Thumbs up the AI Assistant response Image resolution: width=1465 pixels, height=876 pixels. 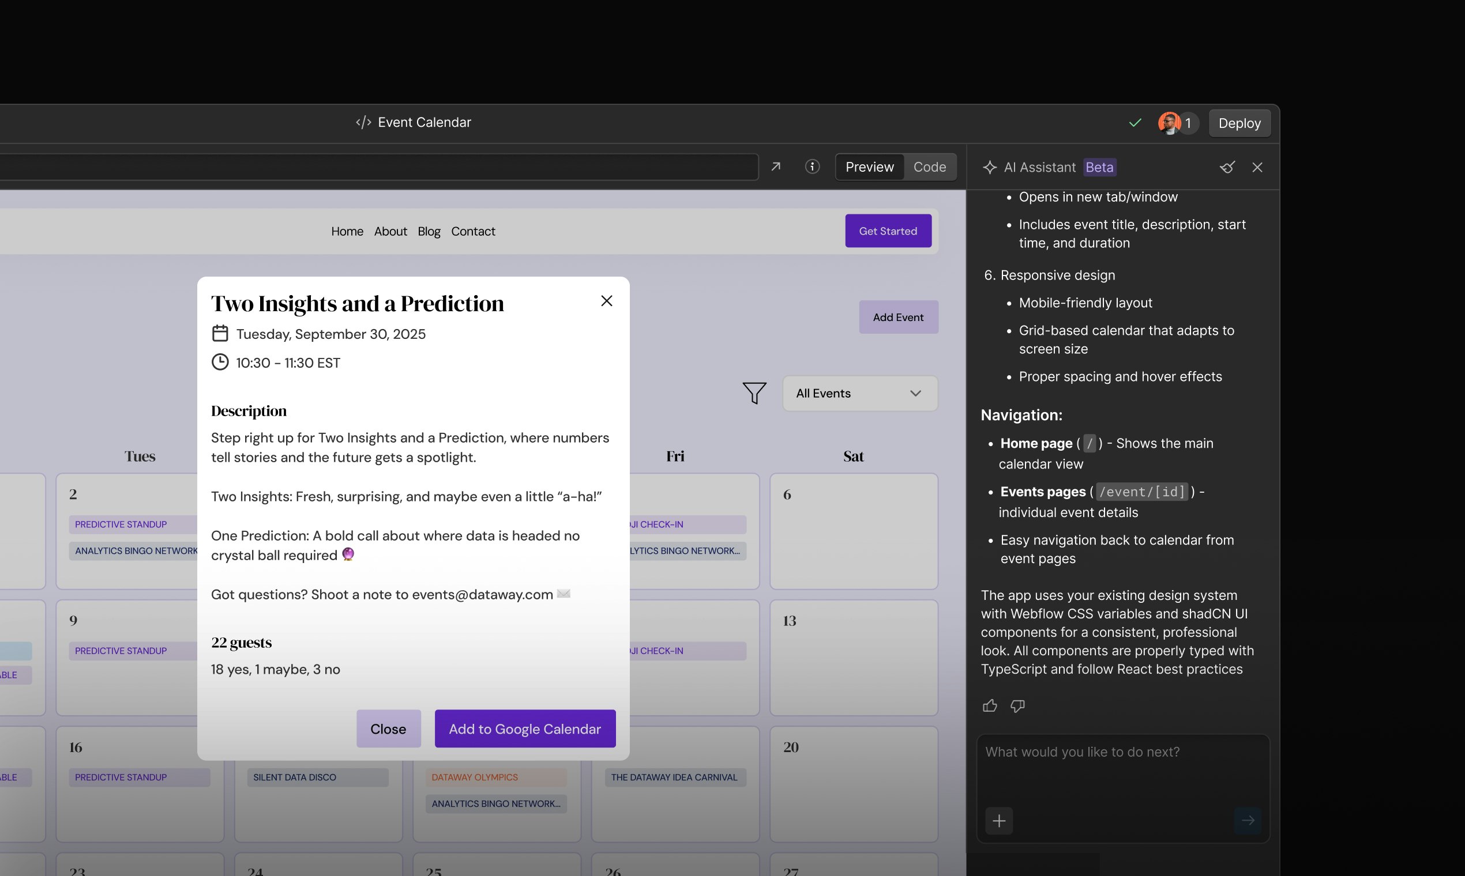point(990,705)
